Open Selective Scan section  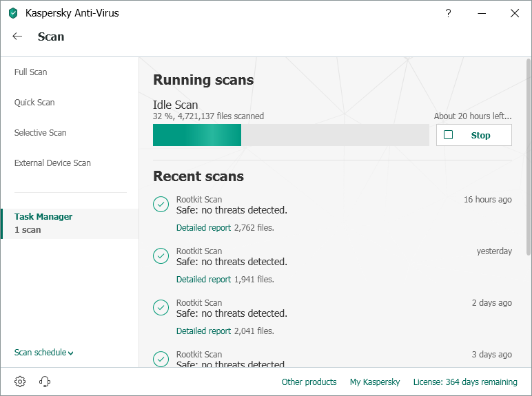[x=41, y=133]
